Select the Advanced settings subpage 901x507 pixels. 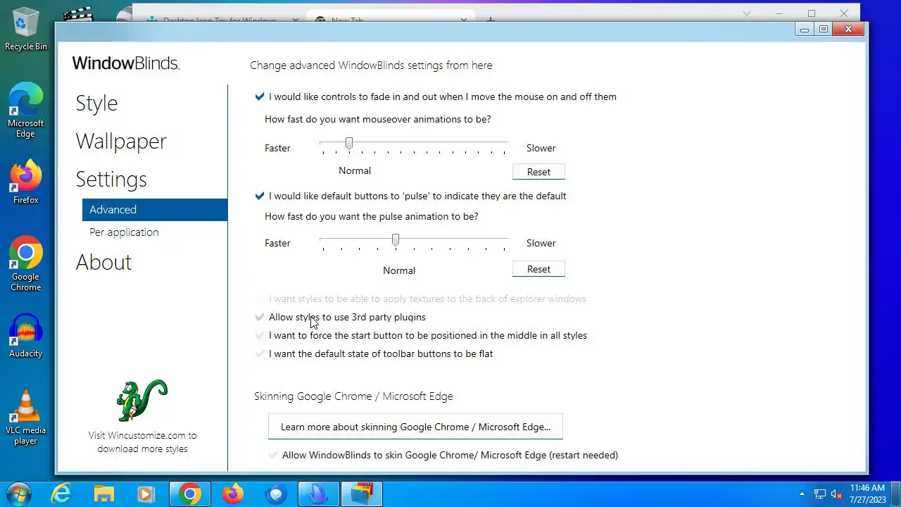tap(155, 210)
